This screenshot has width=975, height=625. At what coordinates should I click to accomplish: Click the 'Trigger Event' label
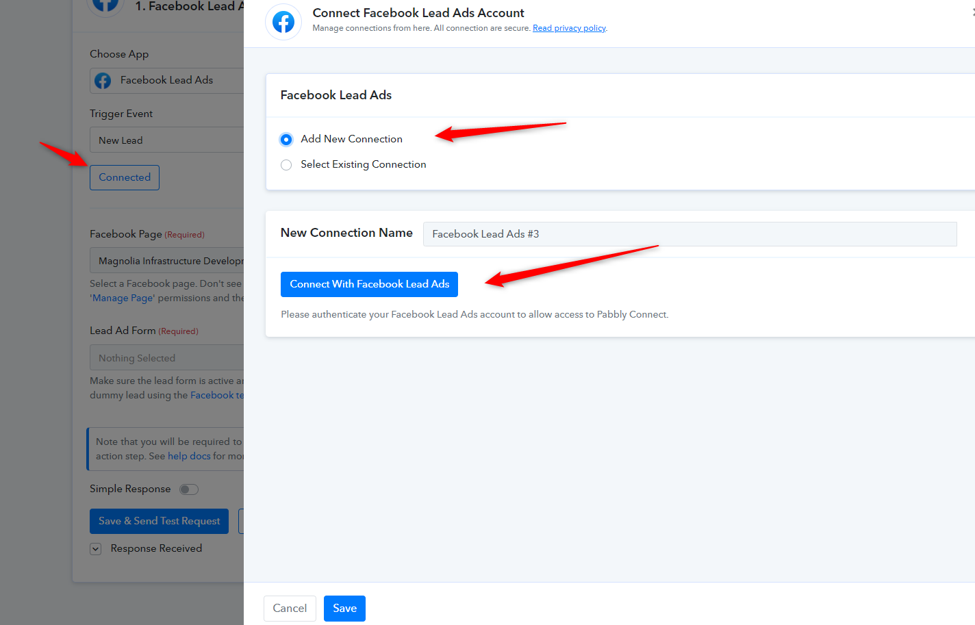(121, 114)
